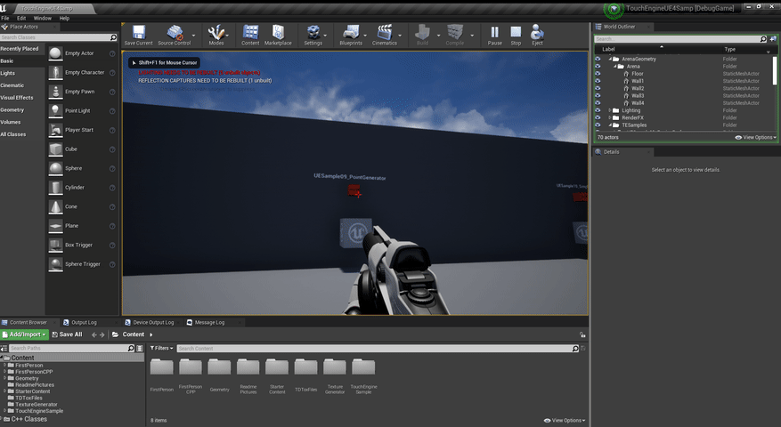Stop the play session
781x427 pixels.
coord(516,35)
